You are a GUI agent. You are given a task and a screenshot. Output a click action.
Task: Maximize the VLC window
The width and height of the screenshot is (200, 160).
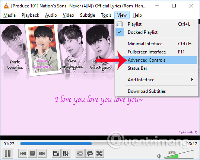(174, 6)
